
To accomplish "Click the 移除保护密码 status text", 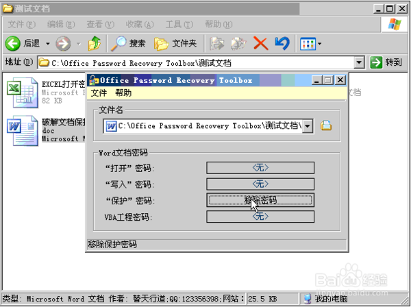I will pos(112,245).
